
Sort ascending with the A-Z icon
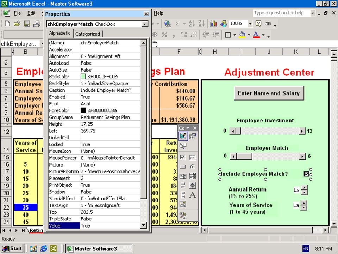[192, 24]
